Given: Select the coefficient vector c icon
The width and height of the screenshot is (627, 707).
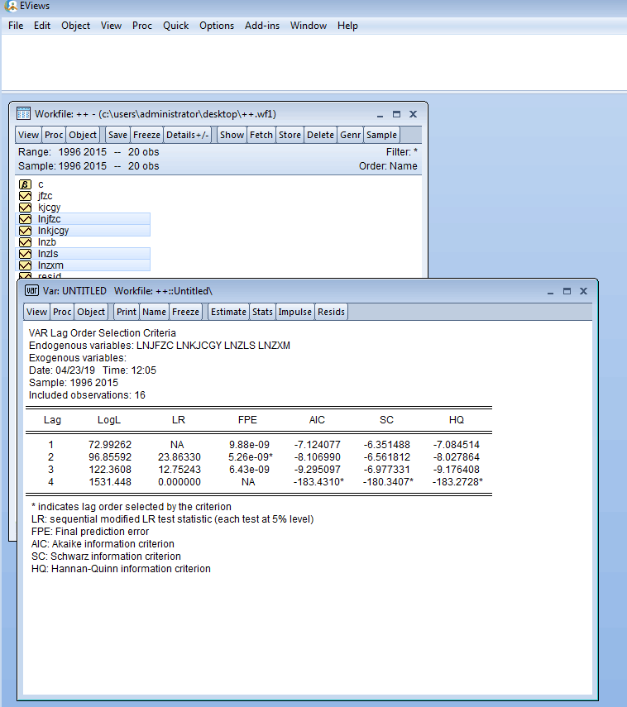Looking at the screenshot, I should point(26,184).
